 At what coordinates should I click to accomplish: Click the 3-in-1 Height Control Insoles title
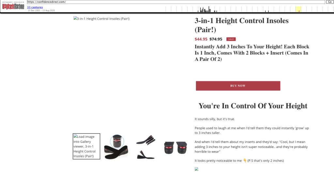coord(242,25)
